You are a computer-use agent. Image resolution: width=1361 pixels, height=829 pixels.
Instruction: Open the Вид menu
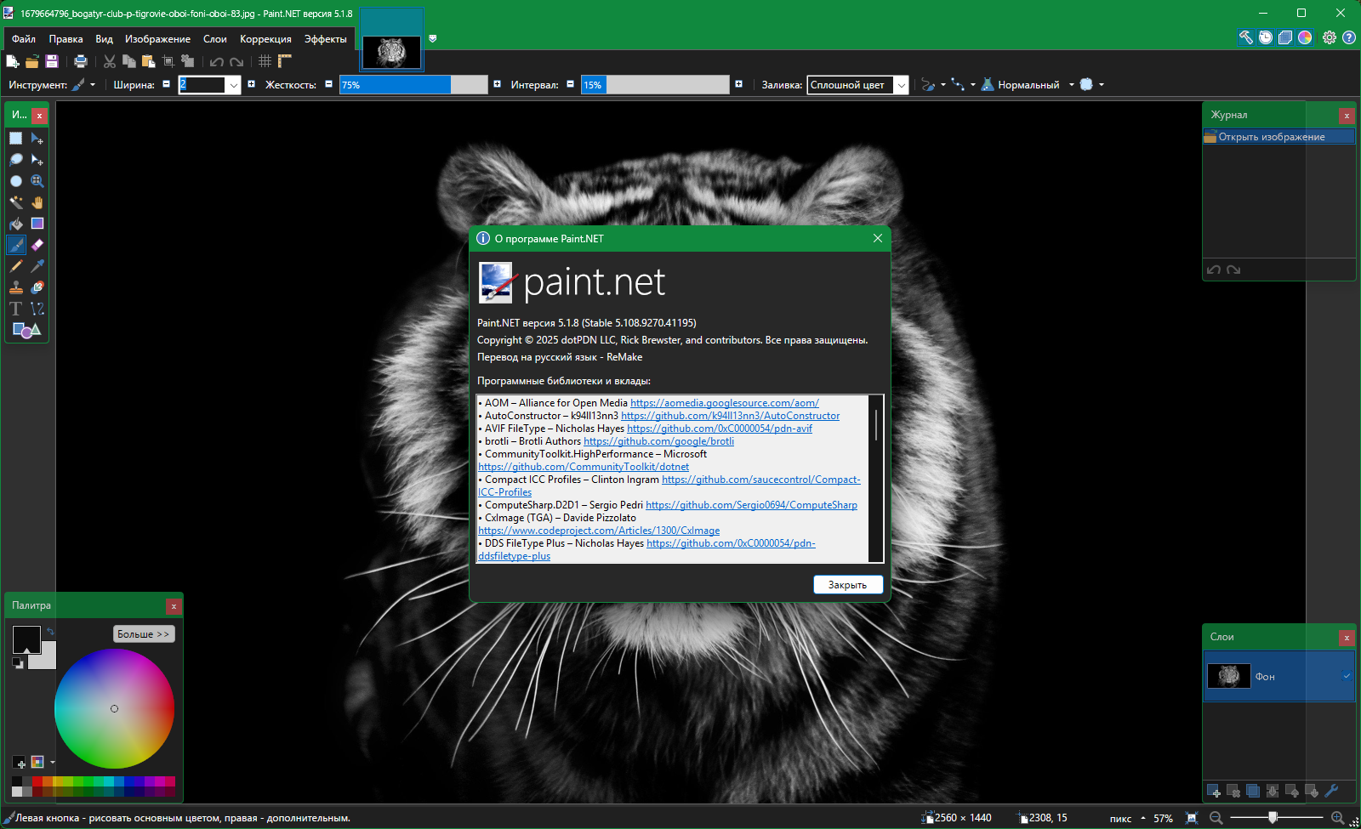[x=104, y=39]
